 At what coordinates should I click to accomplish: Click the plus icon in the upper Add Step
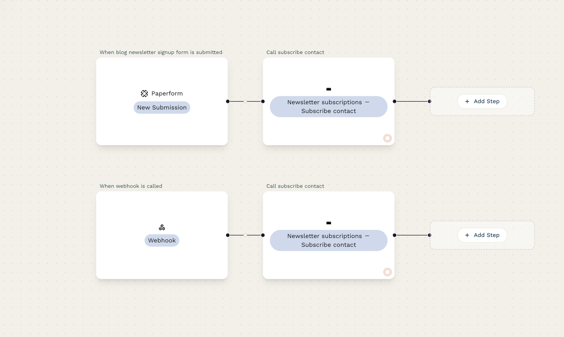click(467, 101)
